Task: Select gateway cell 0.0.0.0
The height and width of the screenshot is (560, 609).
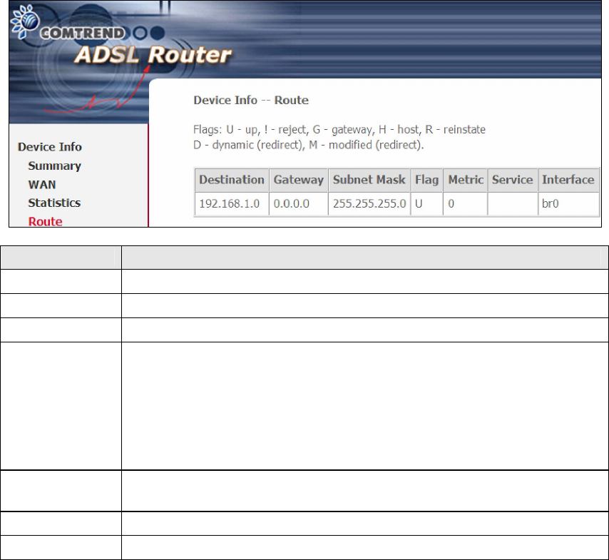Action: coord(298,203)
